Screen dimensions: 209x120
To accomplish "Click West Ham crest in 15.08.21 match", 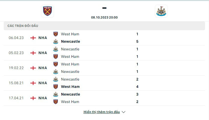I will point(56,87).
